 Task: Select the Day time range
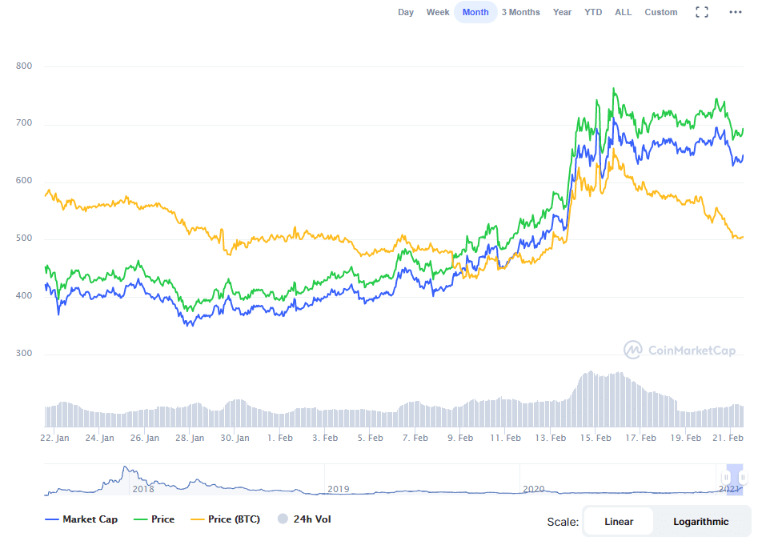pos(406,12)
